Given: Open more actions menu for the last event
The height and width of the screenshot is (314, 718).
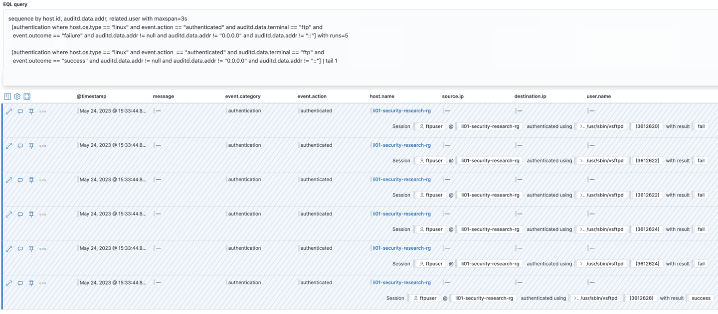Looking at the screenshot, I should click(43, 283).
